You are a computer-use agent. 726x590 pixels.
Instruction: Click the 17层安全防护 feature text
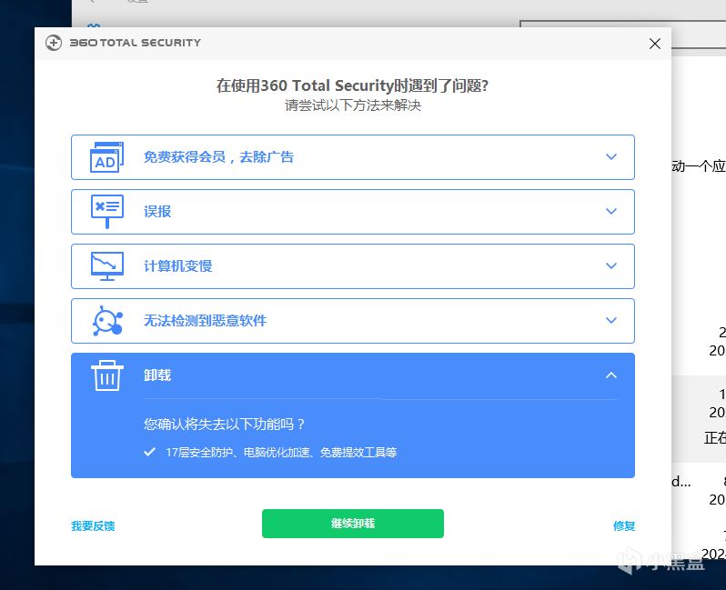(x=281, y=452)
